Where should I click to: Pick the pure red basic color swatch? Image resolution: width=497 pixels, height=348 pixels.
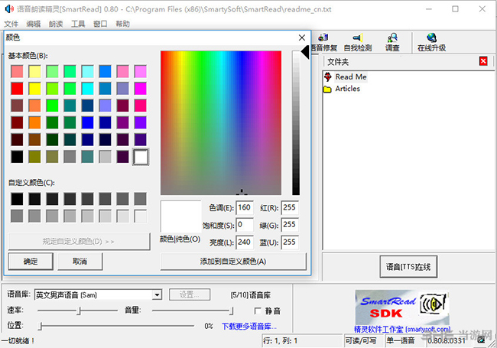pyautogui.click(x=17, y=89)
